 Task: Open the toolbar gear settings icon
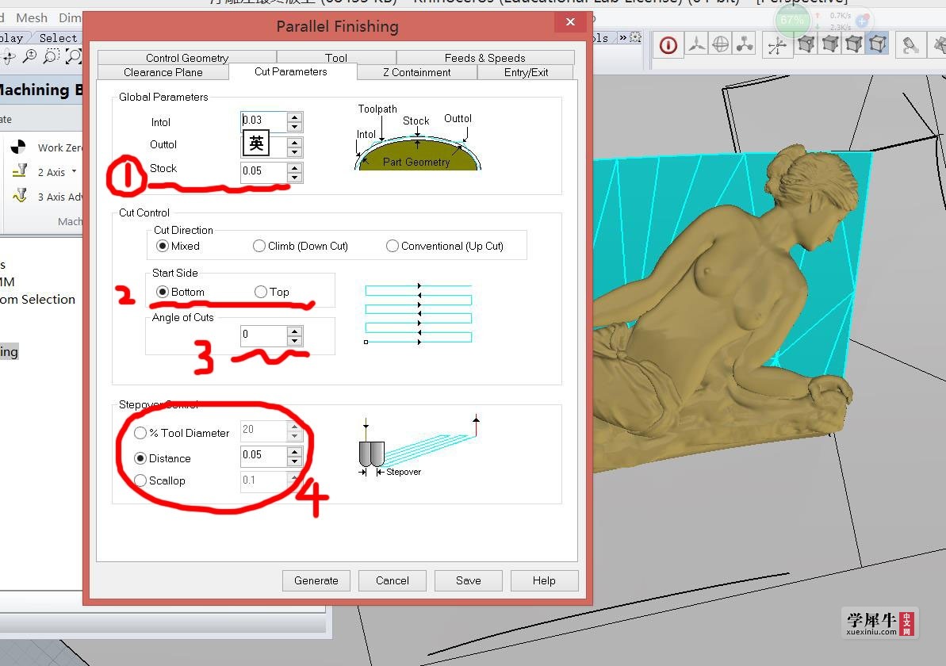coord(635,37)
